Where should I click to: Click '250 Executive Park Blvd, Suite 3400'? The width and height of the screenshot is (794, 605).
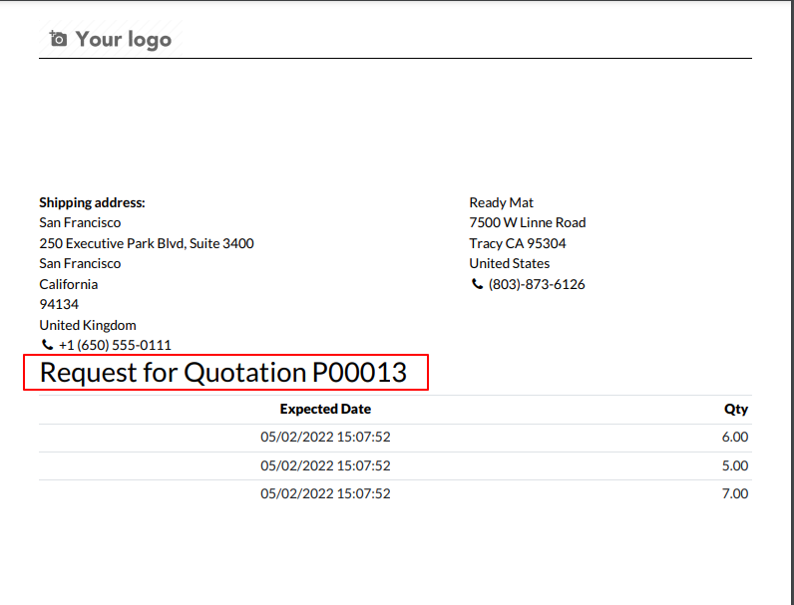[147, 243]
